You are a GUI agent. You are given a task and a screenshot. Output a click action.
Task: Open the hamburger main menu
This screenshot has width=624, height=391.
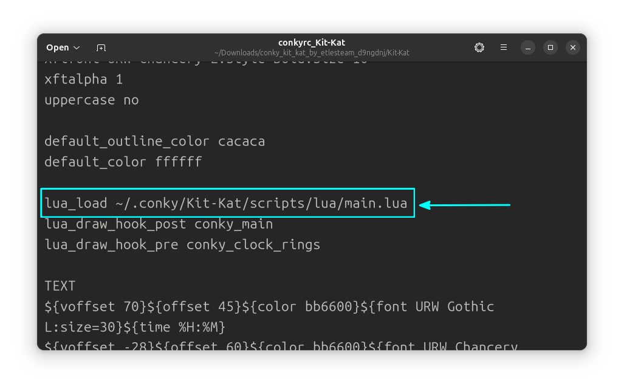[504, 47]
